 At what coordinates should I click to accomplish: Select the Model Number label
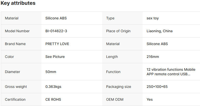click(x=17, y=31)
